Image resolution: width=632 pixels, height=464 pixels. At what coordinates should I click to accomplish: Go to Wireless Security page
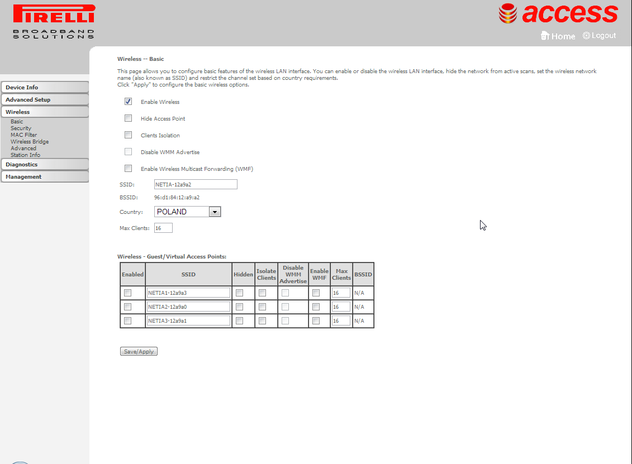click(21, 128)
